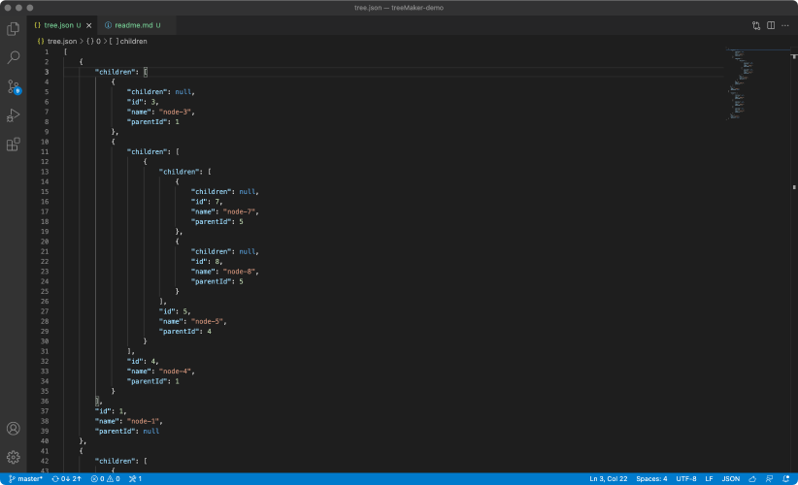Open the Search view icon
The width and height of the screenshot is (798, 485).
click(x=14, y=58)
